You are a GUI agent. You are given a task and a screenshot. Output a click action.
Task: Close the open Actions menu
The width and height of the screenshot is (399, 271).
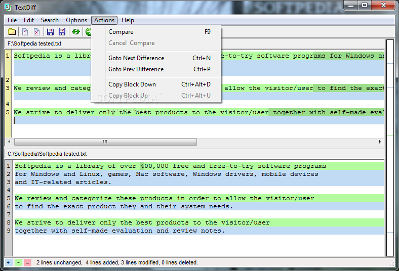[x=104, y=20]
